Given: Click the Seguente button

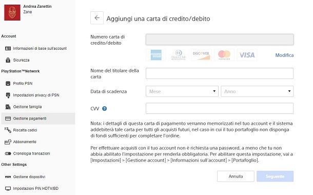Looking at the screenshot, I should (x=275, y=176).
